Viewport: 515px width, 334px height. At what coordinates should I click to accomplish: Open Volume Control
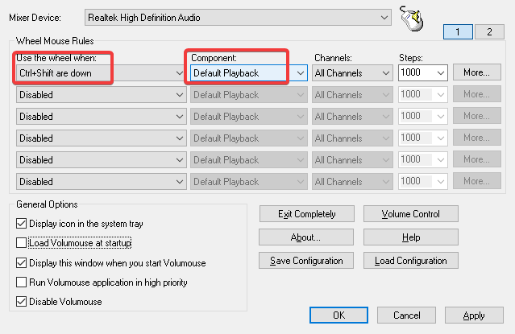(x=411, y=214)
